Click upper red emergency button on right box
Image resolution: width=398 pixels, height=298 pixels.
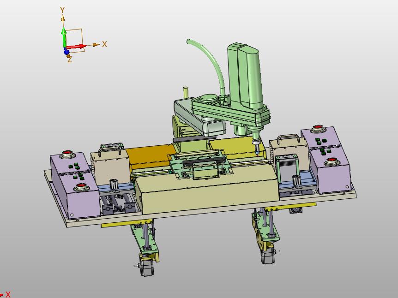point(318,128)
